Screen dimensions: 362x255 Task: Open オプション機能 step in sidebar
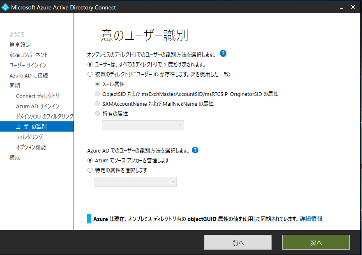31,147
